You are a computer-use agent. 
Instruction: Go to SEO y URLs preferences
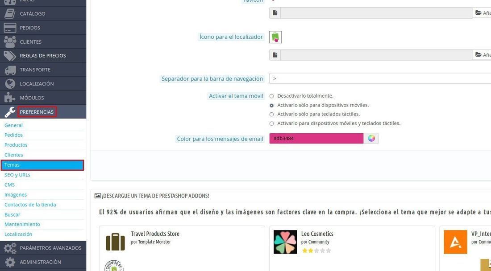[17, 175]
